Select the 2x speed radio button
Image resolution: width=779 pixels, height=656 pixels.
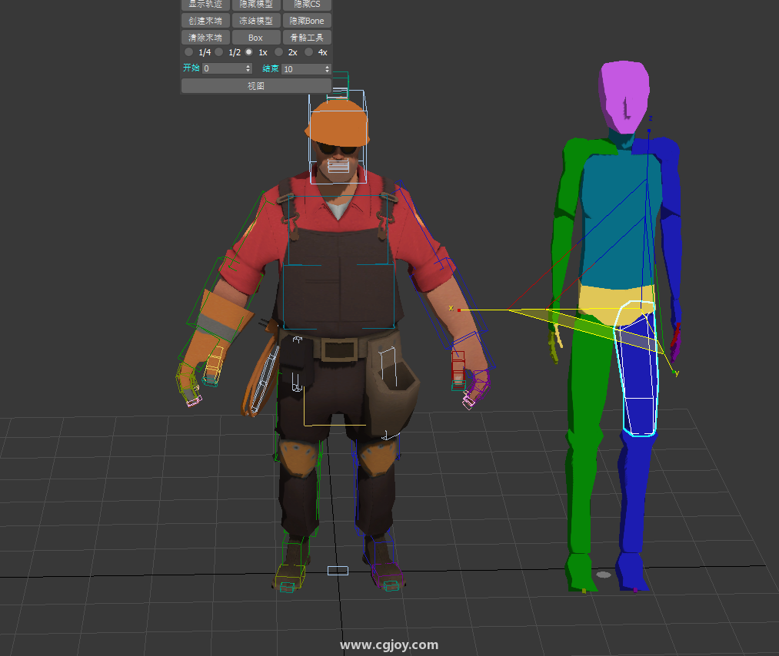[278, 52]
